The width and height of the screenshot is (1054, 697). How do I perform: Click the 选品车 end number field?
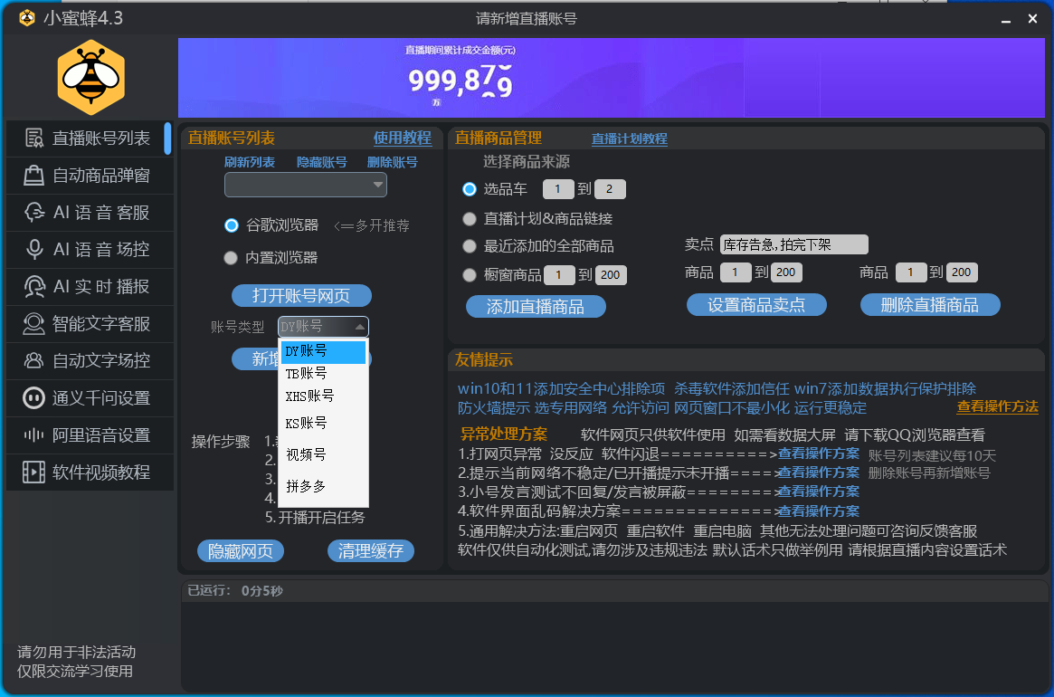point(610,189)
